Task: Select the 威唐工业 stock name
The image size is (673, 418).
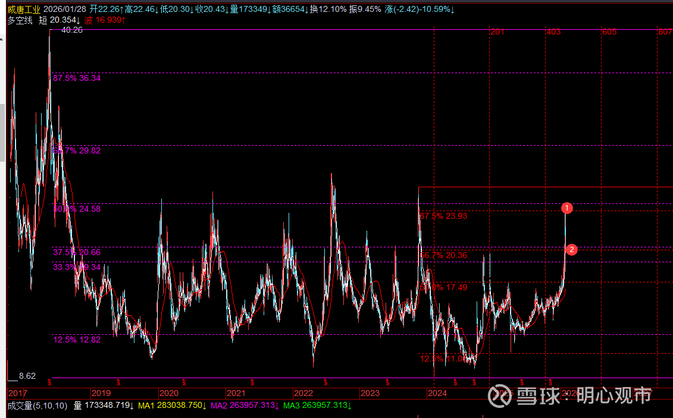Action: tap(24, 10)
